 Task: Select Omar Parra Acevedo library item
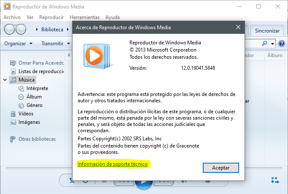(37, 63)
